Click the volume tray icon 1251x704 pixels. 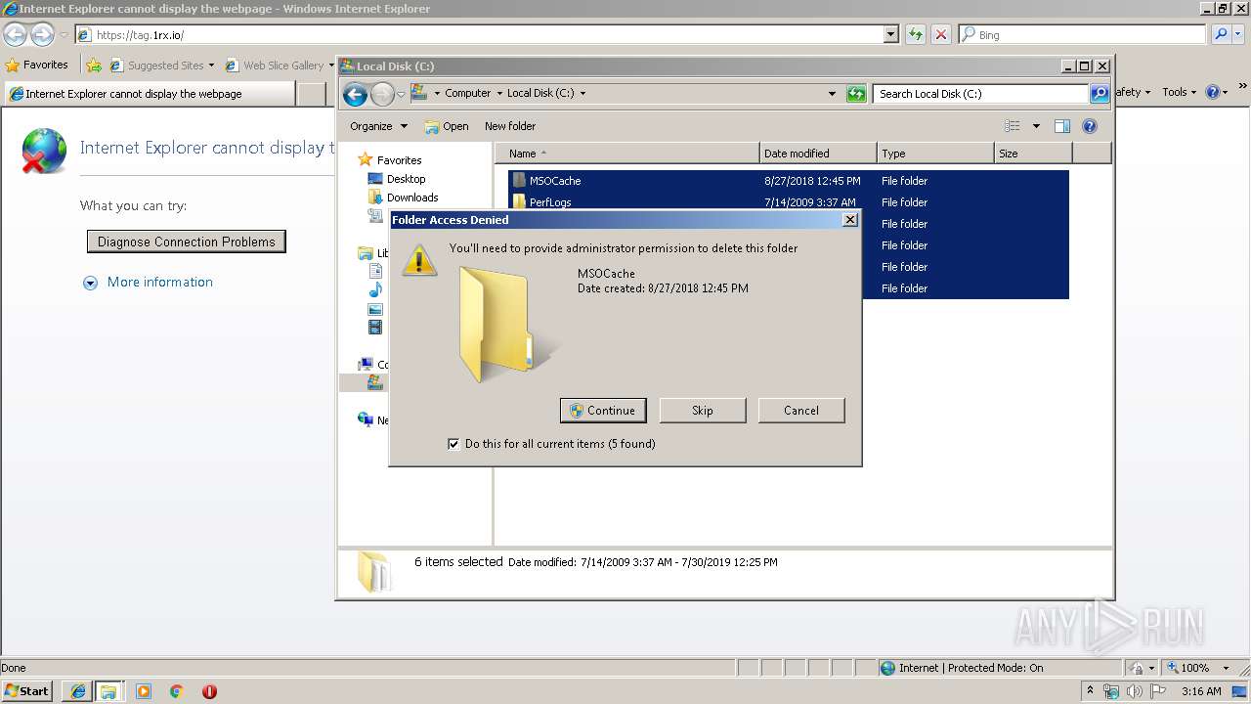pos(1134,691)
